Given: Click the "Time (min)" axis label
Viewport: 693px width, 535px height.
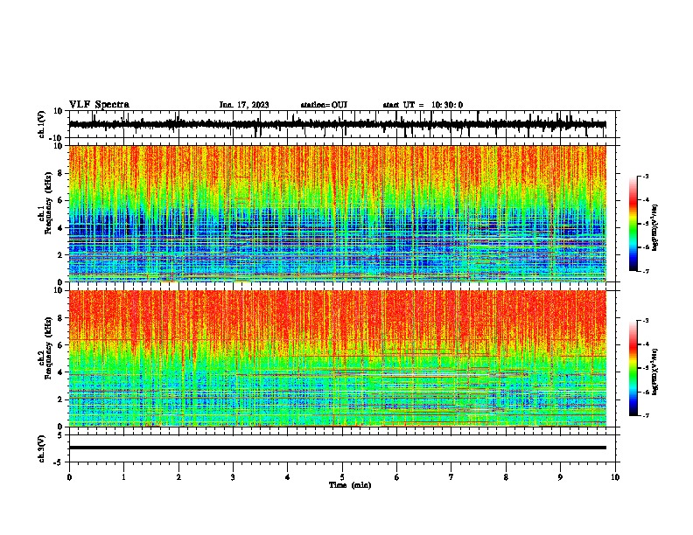Looking at the screenshot, I should point(350,485).
